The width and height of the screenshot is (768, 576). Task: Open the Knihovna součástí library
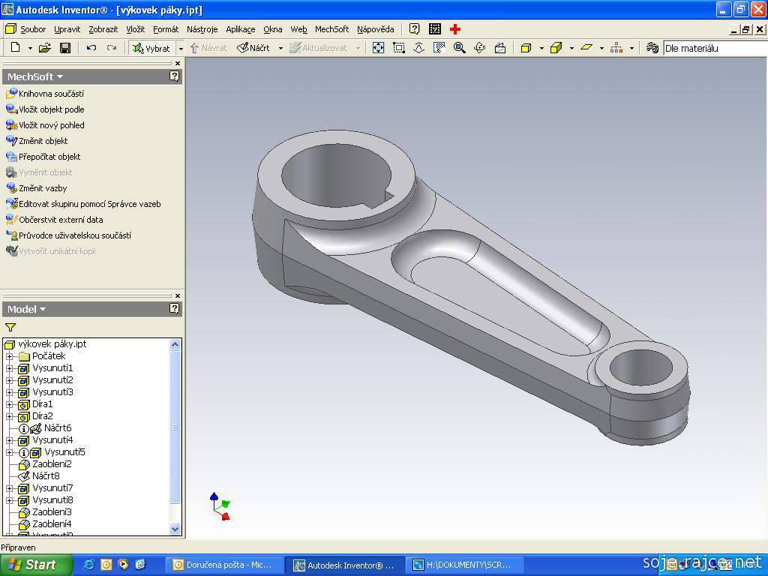tap(51, 94)
